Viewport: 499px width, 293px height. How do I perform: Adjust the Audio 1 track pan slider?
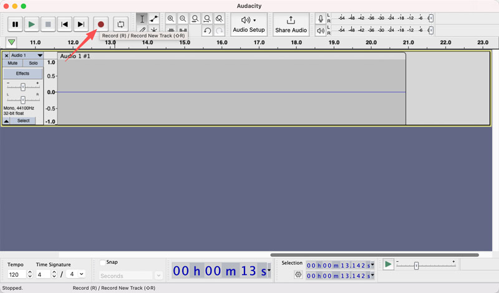pos(23,100)
